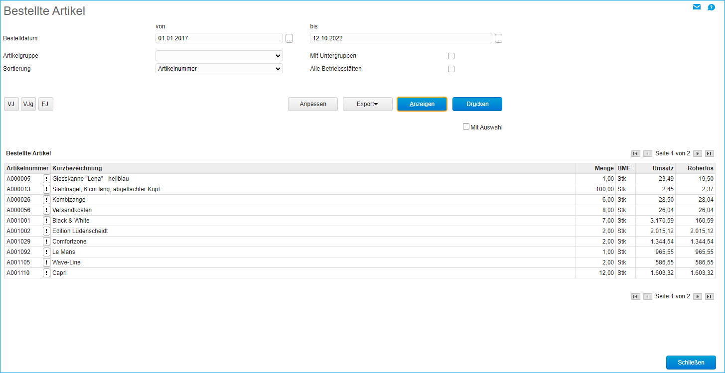725x373 pixels.
Task: Open info icon for article A001110 Capri
Action: point(46,273)
